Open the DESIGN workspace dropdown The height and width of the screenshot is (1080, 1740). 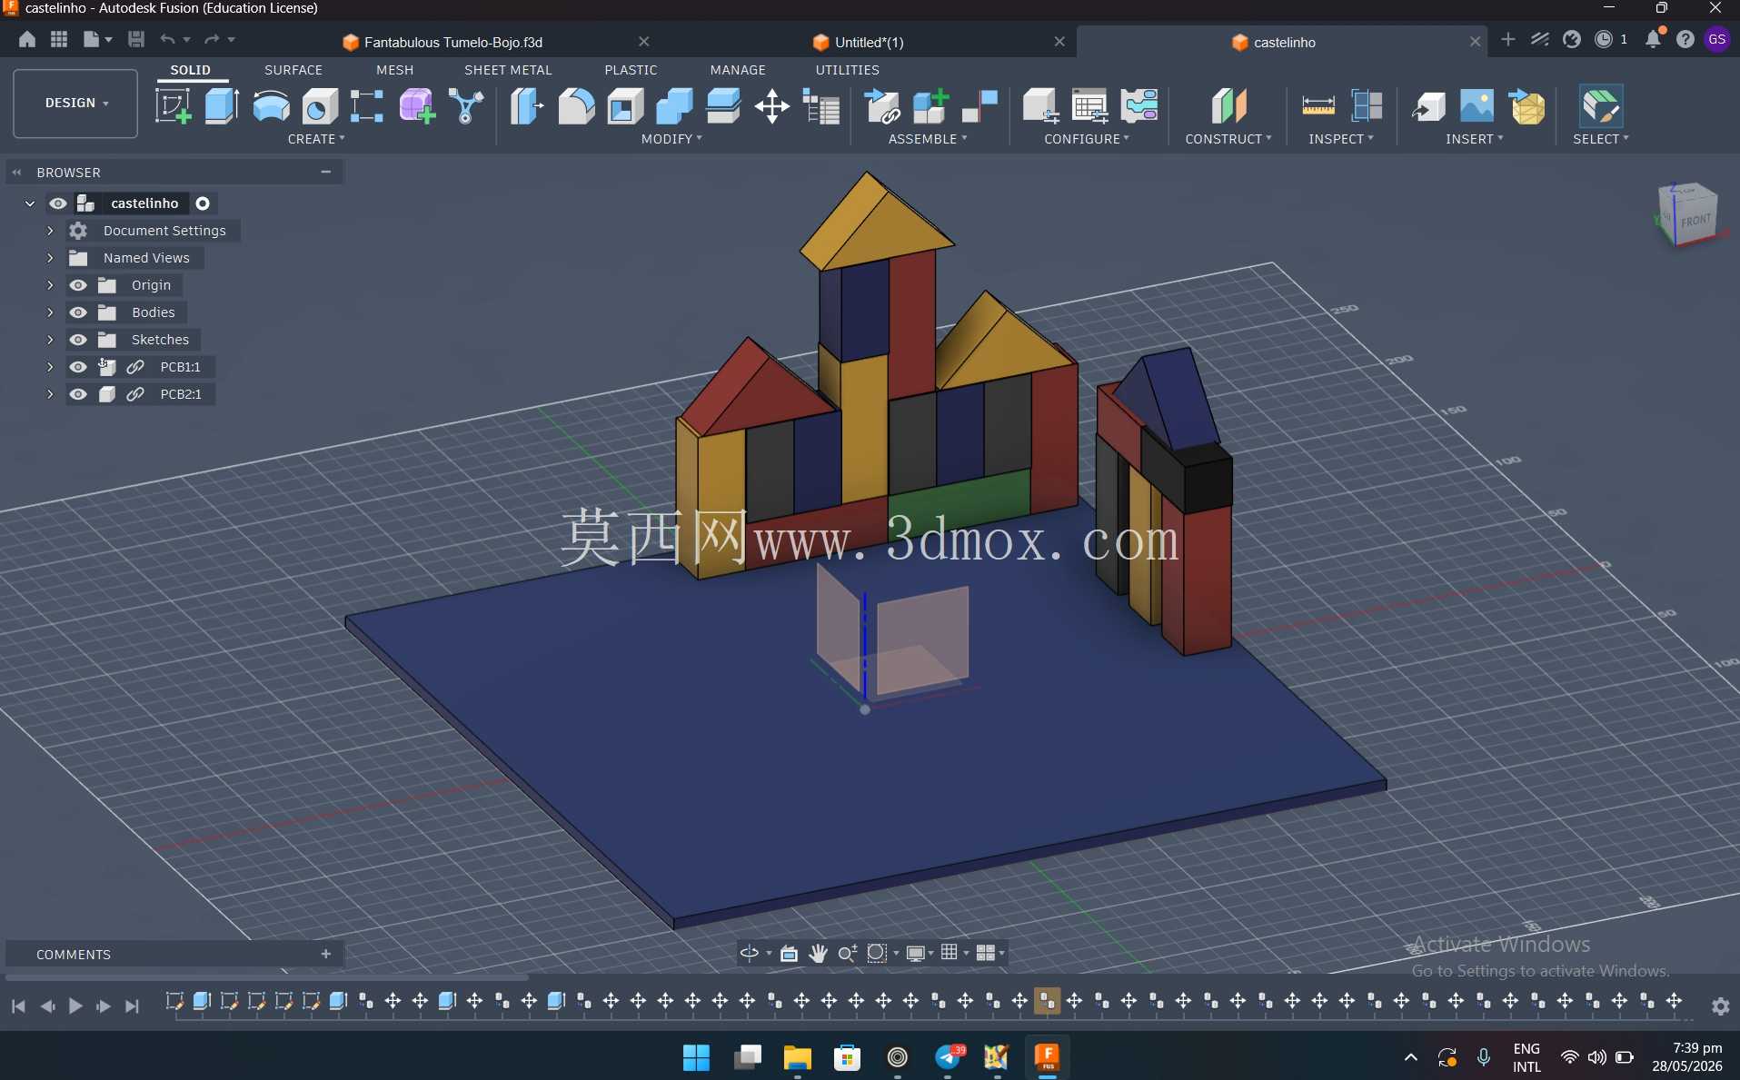click(75, 104)
